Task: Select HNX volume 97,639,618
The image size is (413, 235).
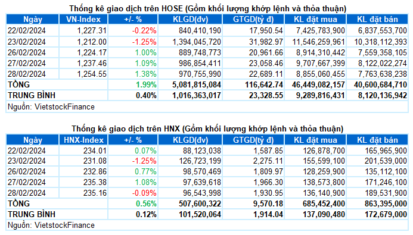Action: (x=202, y=182)
